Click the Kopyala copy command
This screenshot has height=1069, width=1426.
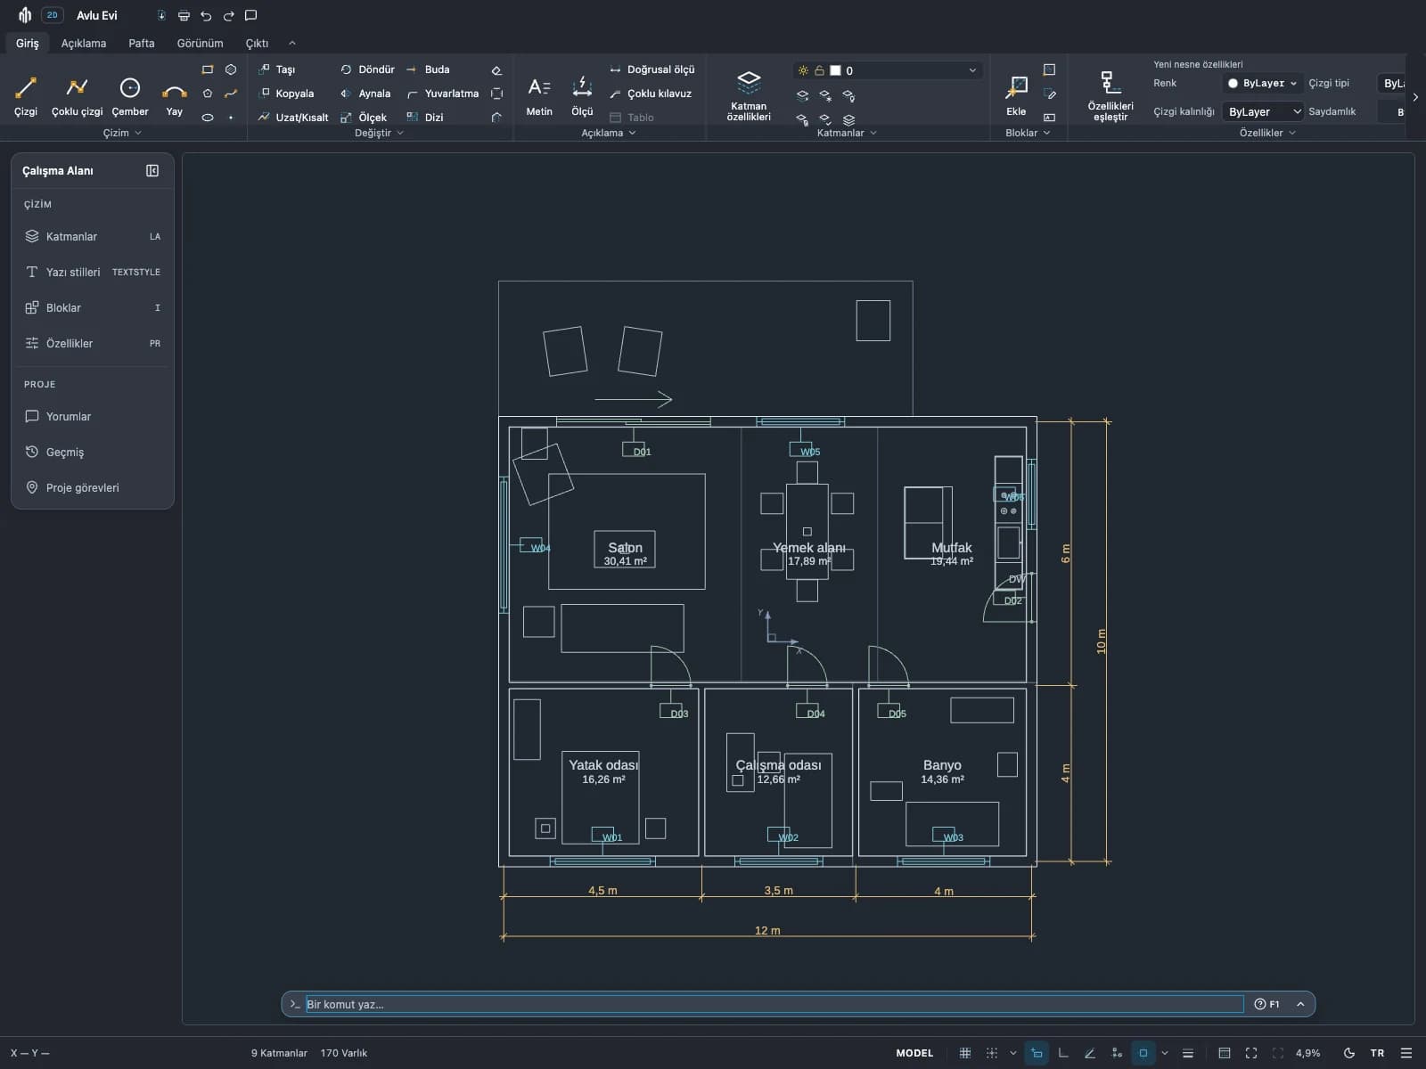click(x=286, y=94)
